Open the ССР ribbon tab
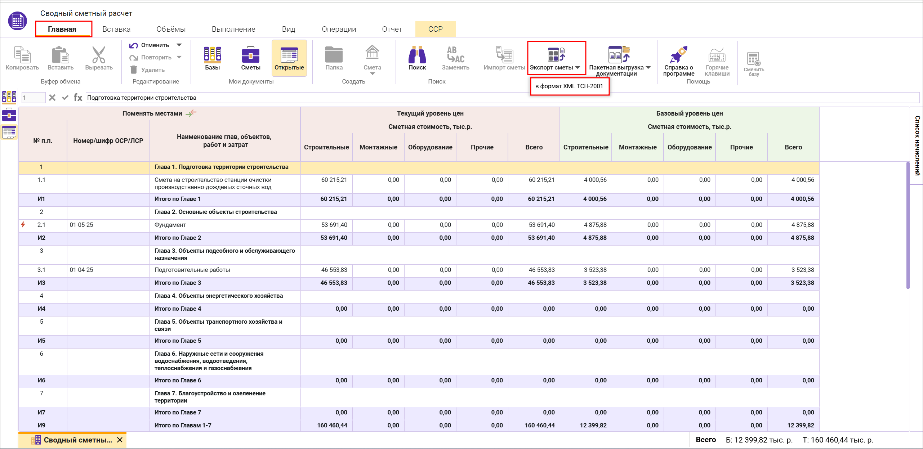The height and width of the screenshot is (449, 923). tap(435, 29)
